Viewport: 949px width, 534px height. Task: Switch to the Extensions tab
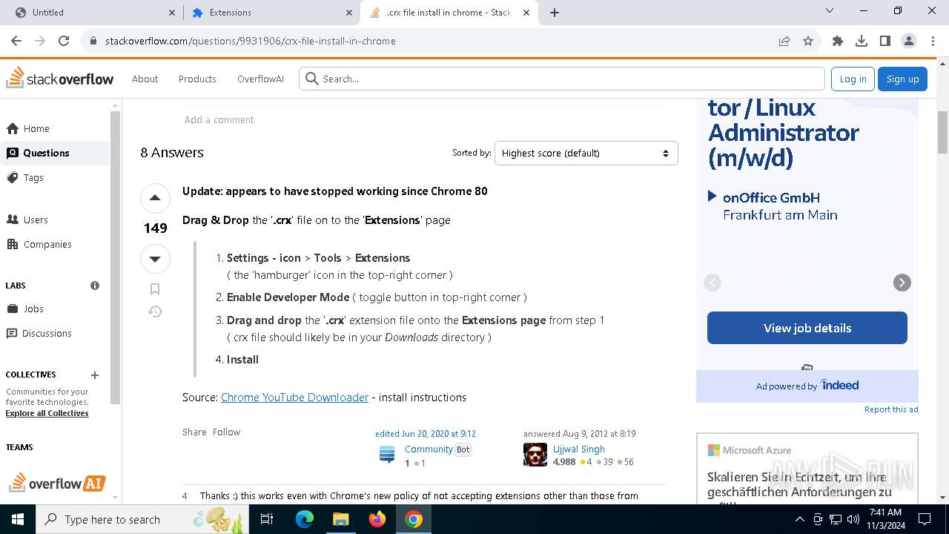[x=271, y=13]
